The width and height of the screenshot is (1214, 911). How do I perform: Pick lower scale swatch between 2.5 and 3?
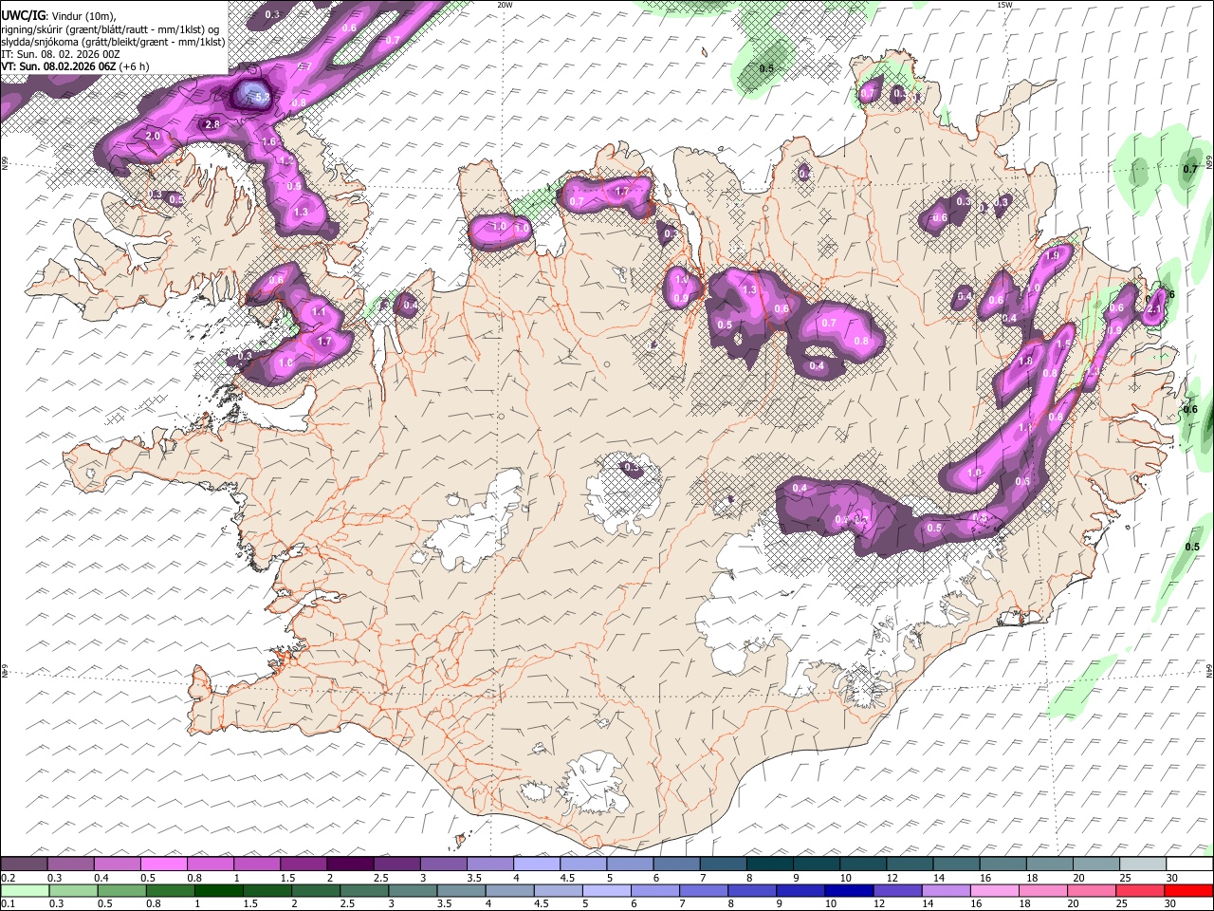click(x=363, y=890)
